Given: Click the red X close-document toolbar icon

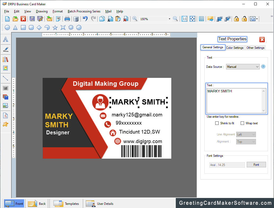Looking at the screenshot, I should (23, 19).
